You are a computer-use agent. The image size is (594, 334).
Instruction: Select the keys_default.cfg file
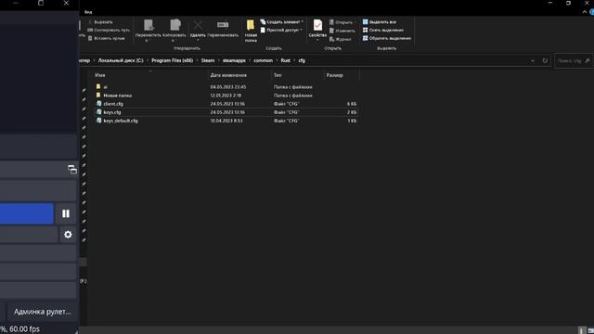click(121, 121)
